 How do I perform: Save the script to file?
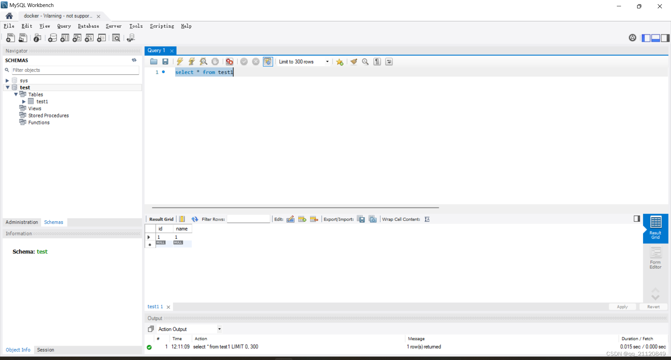coord(165,62)
